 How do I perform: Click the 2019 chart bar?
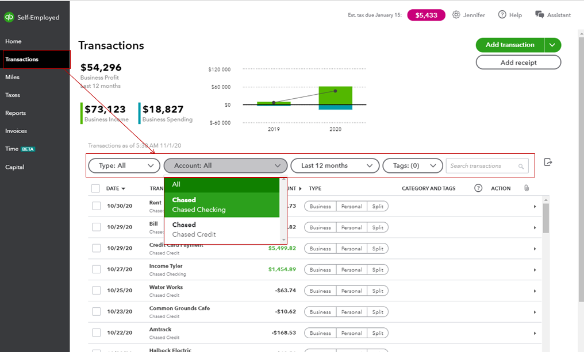(x=274, y=103)
